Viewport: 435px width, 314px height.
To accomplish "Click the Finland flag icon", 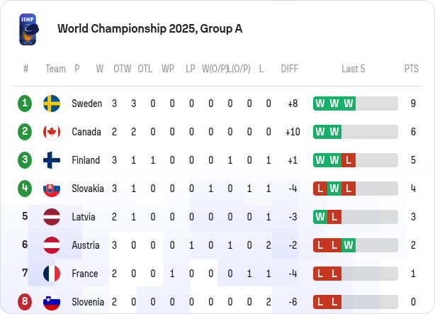I will tap(52, 160).
